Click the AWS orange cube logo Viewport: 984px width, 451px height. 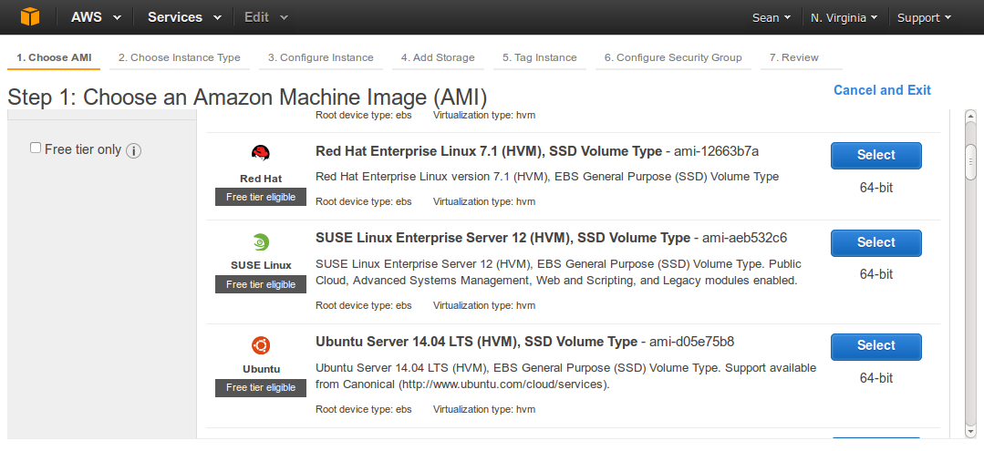(29, 17)
